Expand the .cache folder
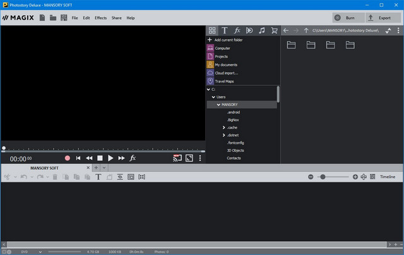This screenshot has width=404, height=255. [x=224, y=127]
